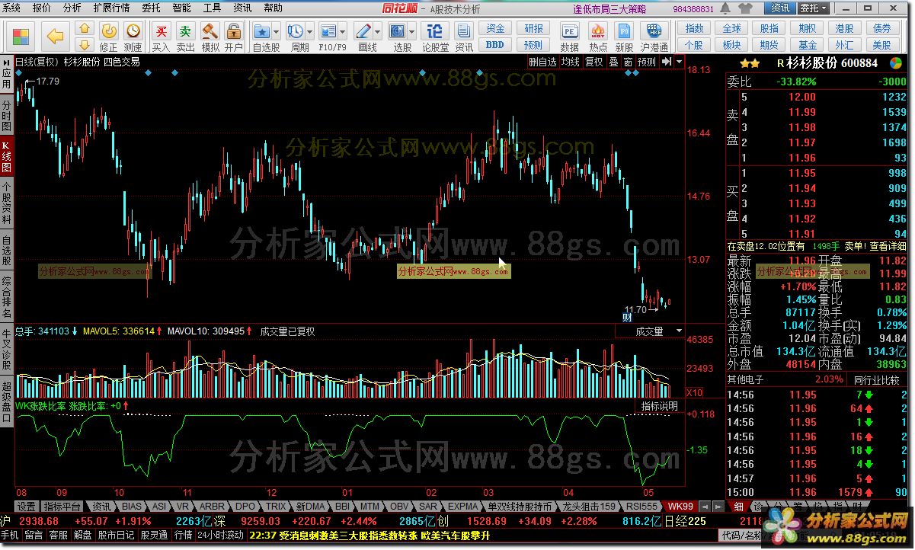
Task: Open the 新股 IPO icon
Action: [x=624, y=30]
